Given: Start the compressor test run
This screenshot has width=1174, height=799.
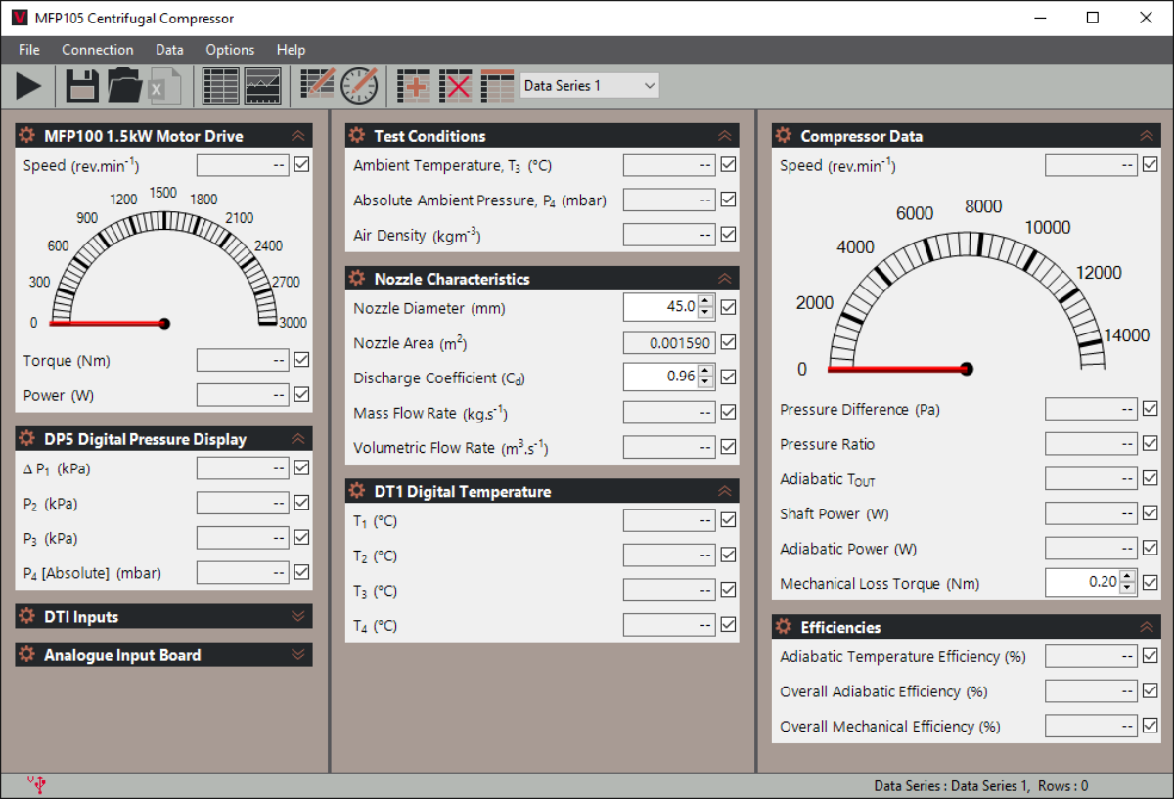Looking at the screenshot, I should point(27,85).
